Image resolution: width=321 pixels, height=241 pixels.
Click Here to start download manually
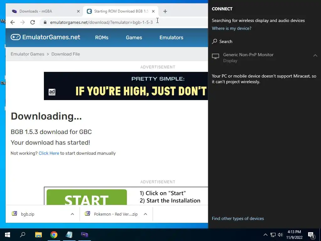click(x=49, y=153)
